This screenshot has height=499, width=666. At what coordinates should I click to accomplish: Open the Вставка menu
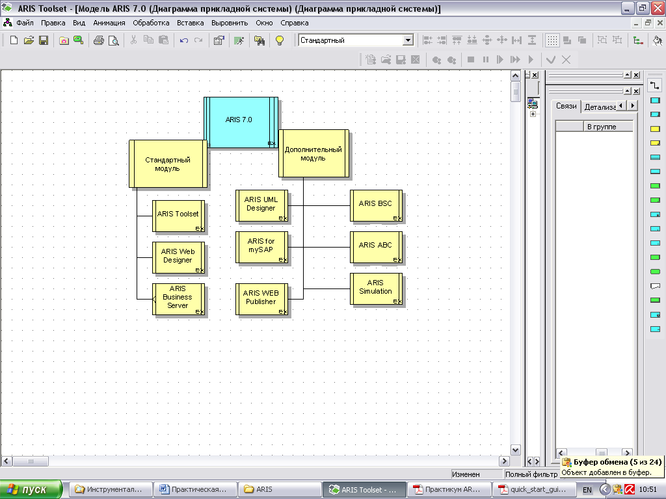tap(191, 23)
